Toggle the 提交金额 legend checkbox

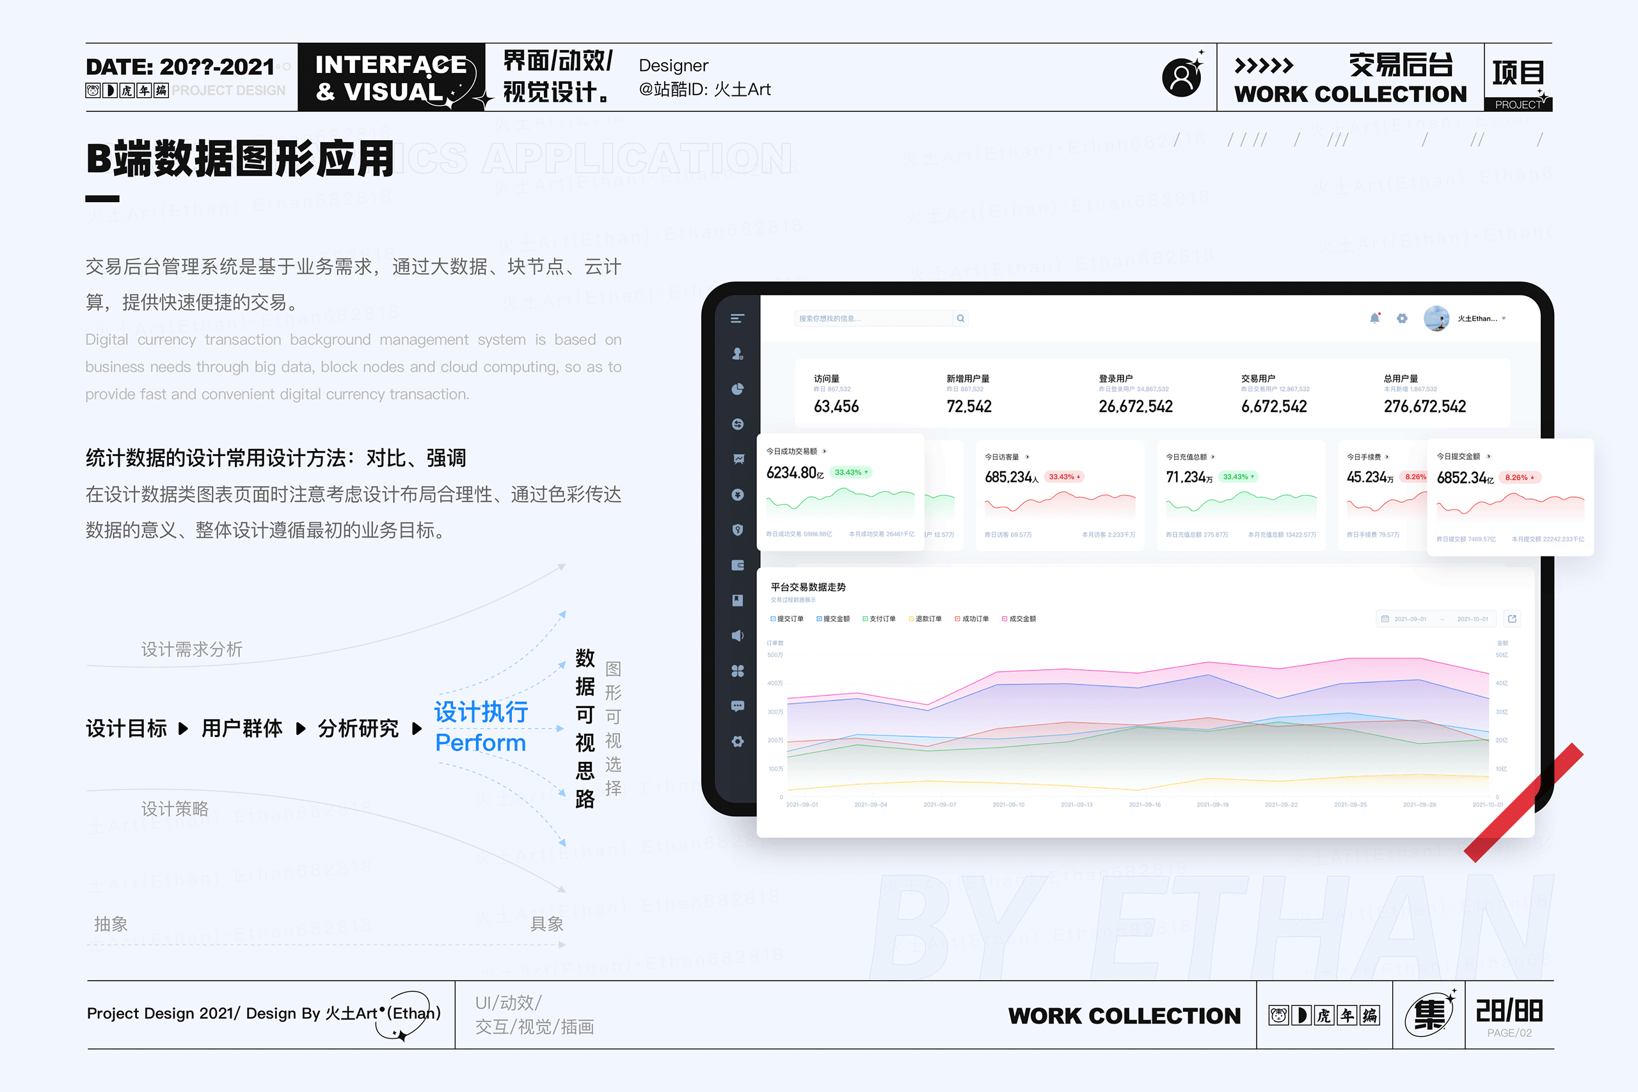[819, 619]
